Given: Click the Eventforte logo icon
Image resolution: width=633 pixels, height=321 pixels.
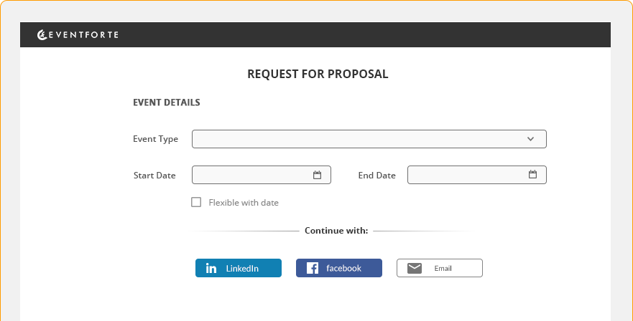Looking at the screenshot, I should coord(42,34).
